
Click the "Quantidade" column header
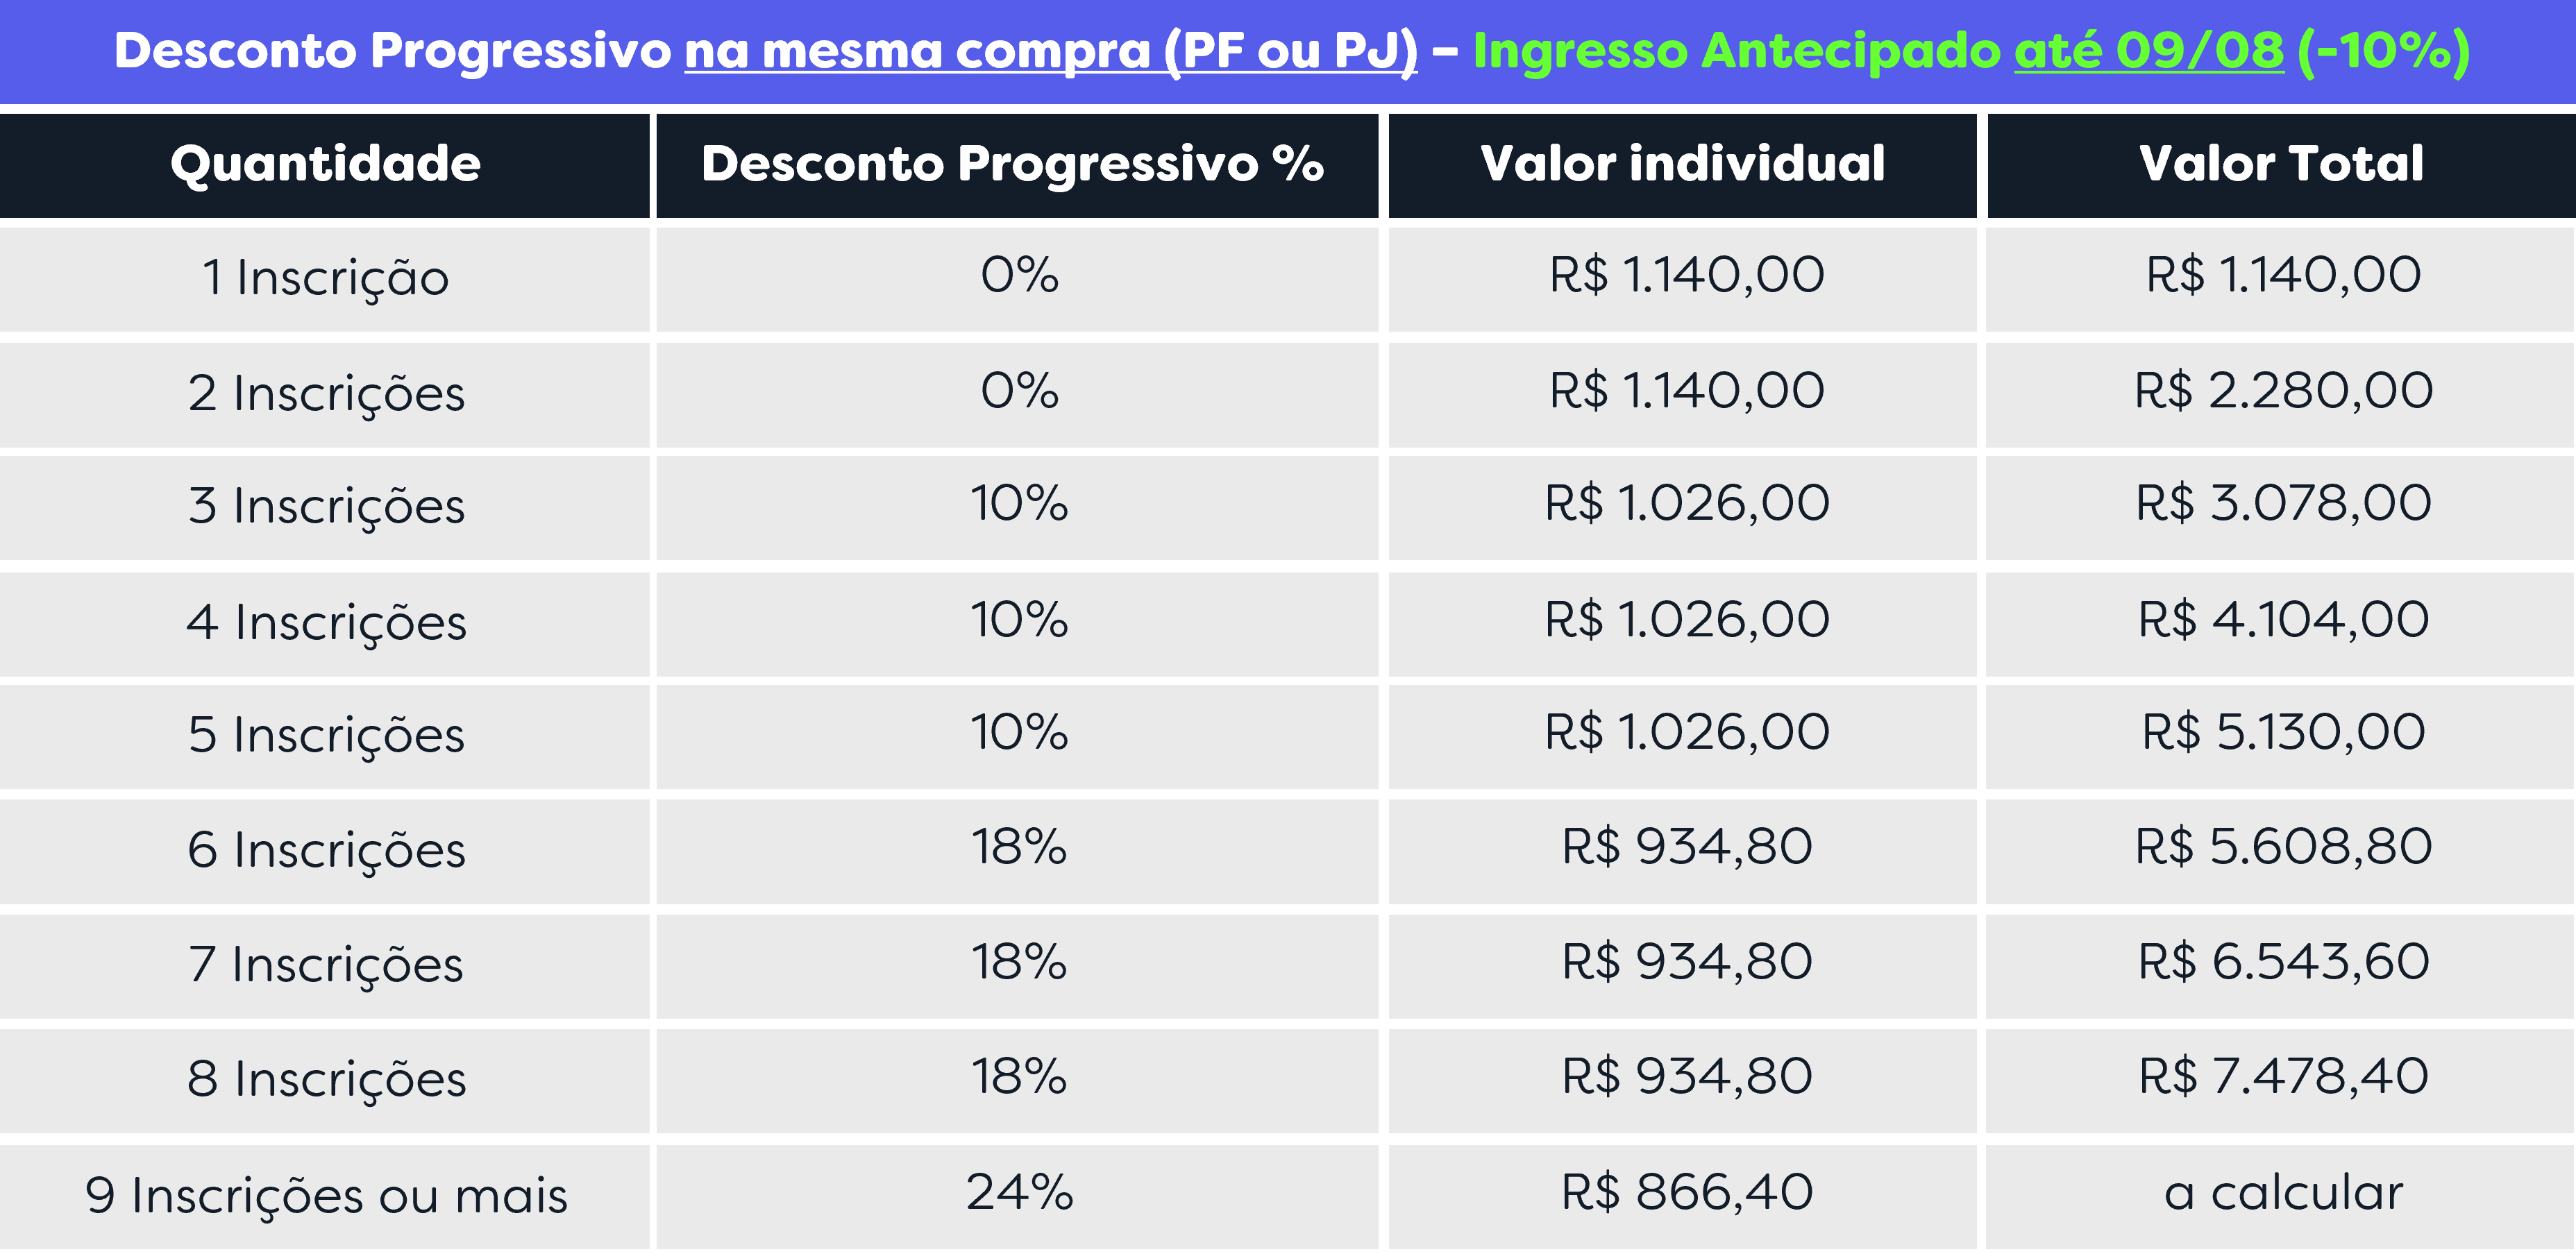tap(325, 164)
